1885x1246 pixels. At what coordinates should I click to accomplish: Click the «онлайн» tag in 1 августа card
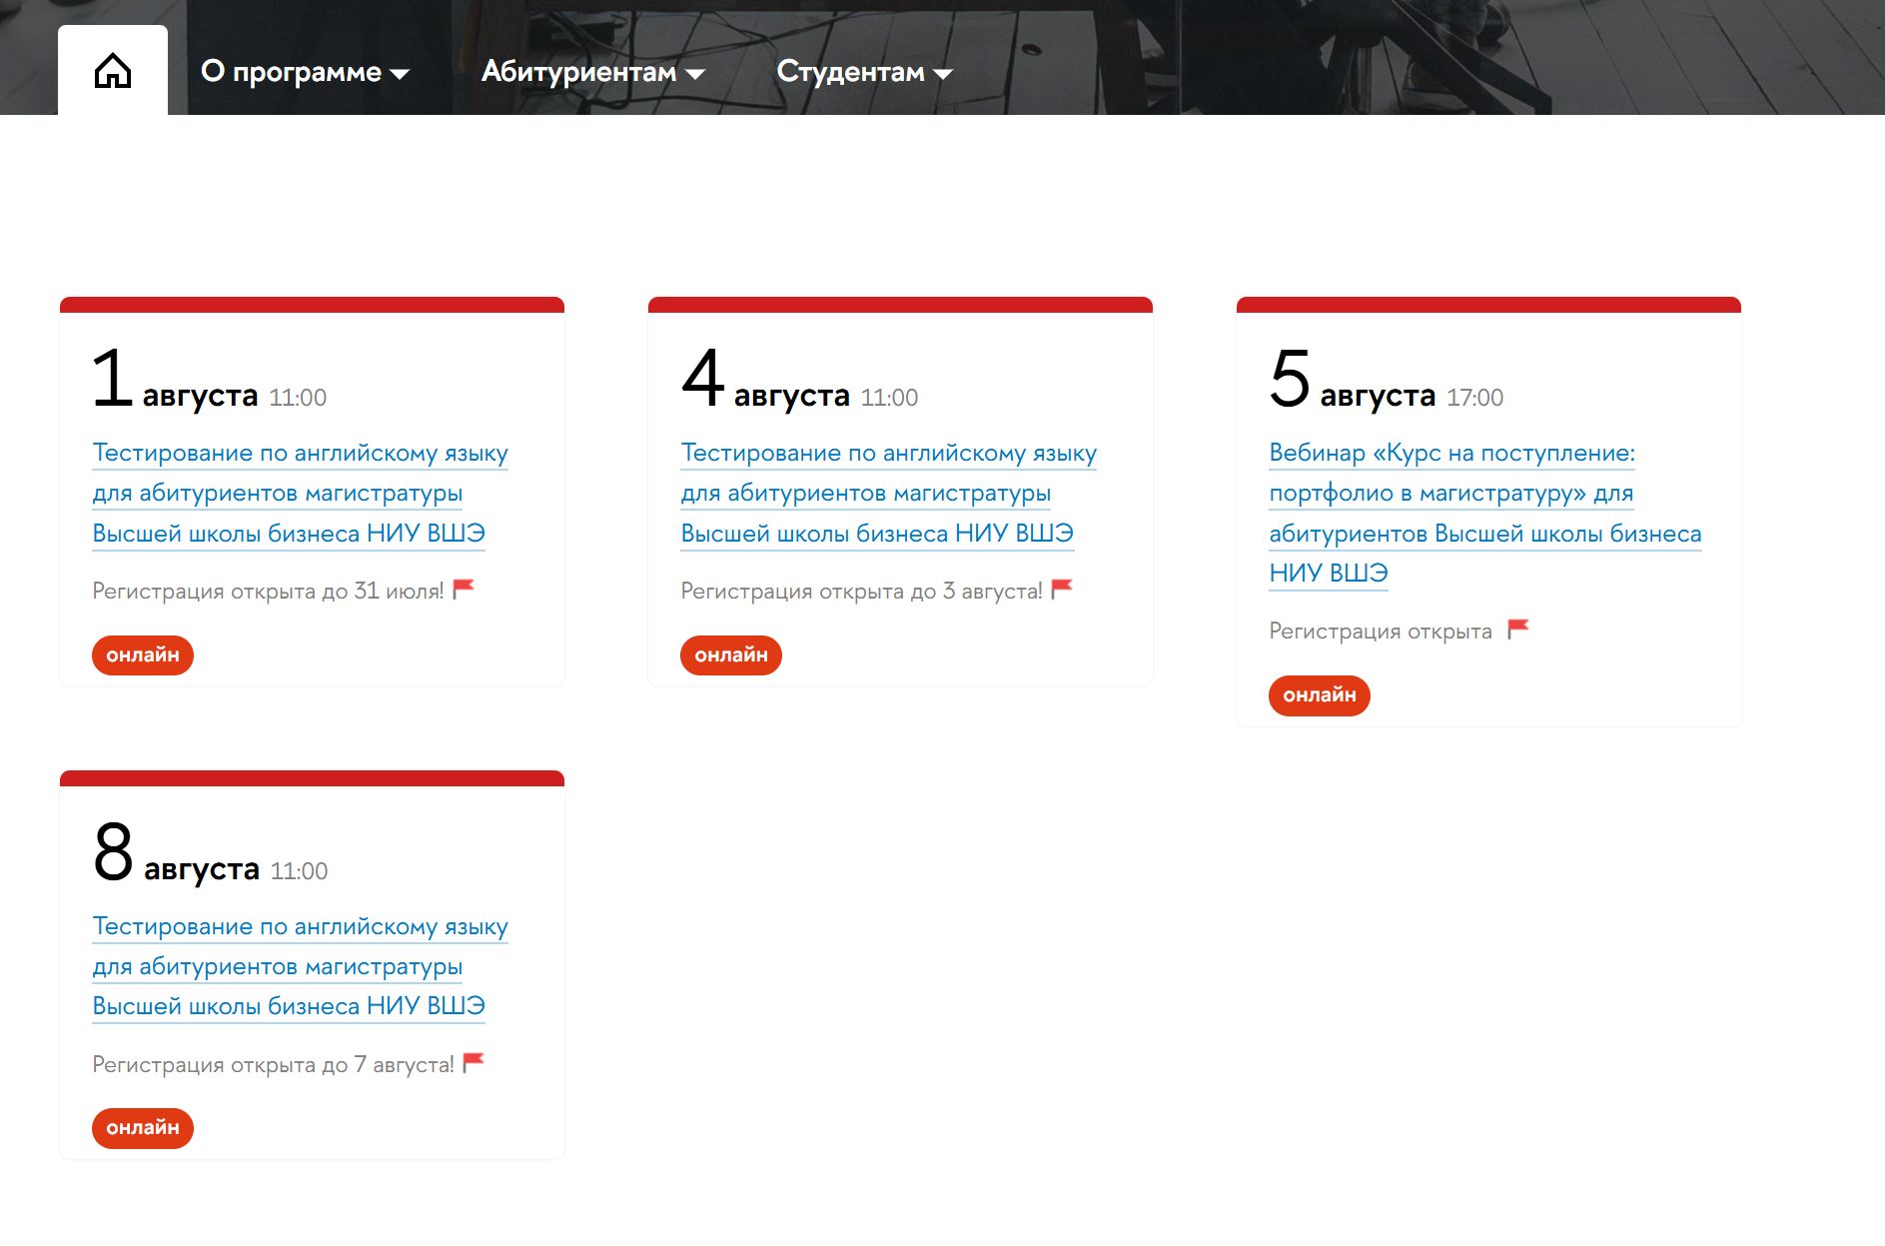coord(143,655)
